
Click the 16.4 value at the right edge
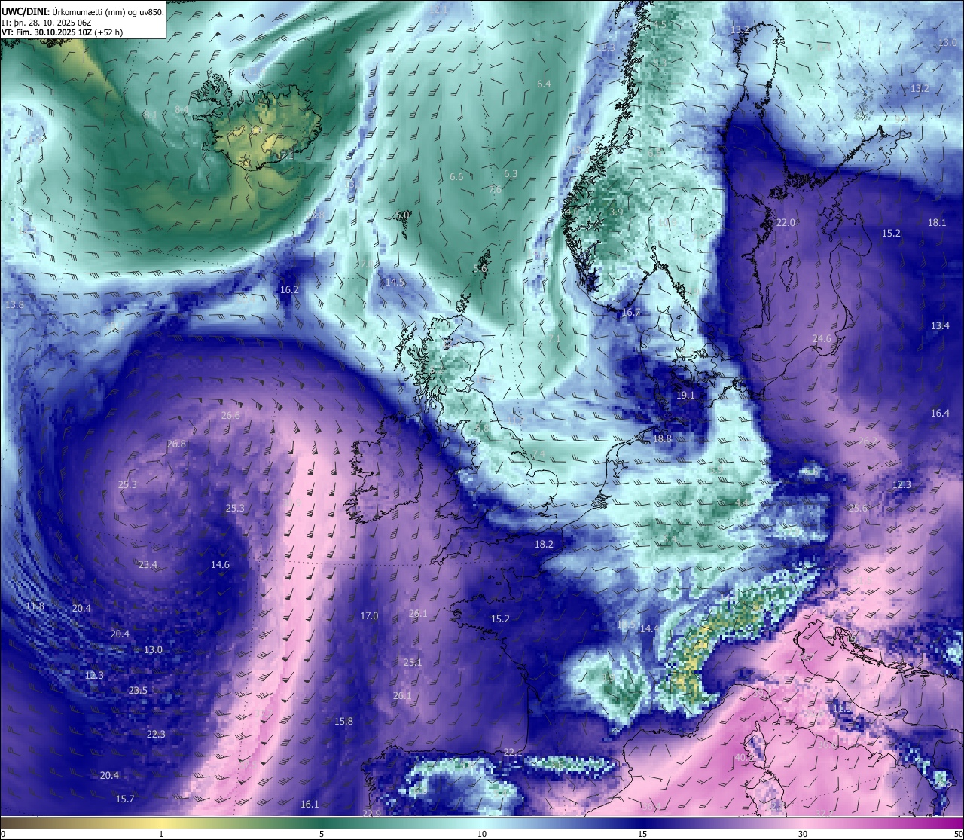[x=940, y=413]
